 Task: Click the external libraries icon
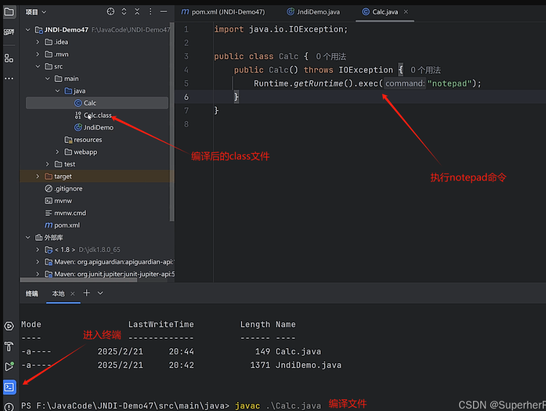coord(39,237)
